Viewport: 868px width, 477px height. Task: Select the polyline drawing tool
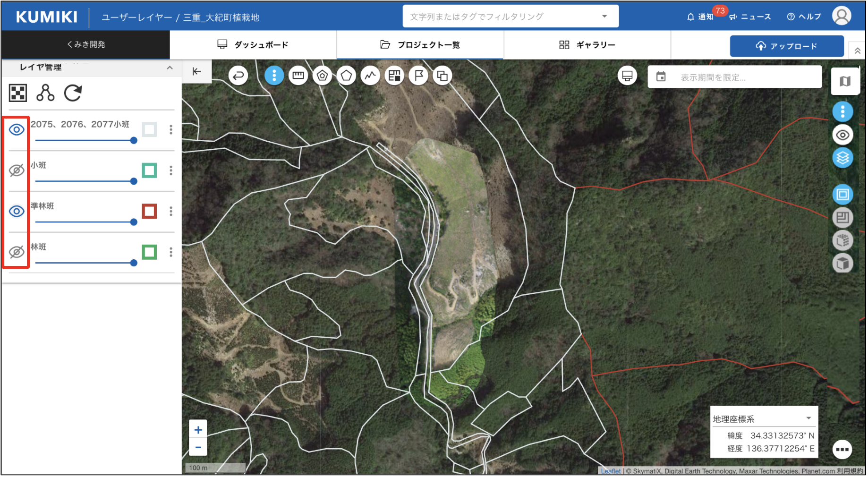[370, 76]
